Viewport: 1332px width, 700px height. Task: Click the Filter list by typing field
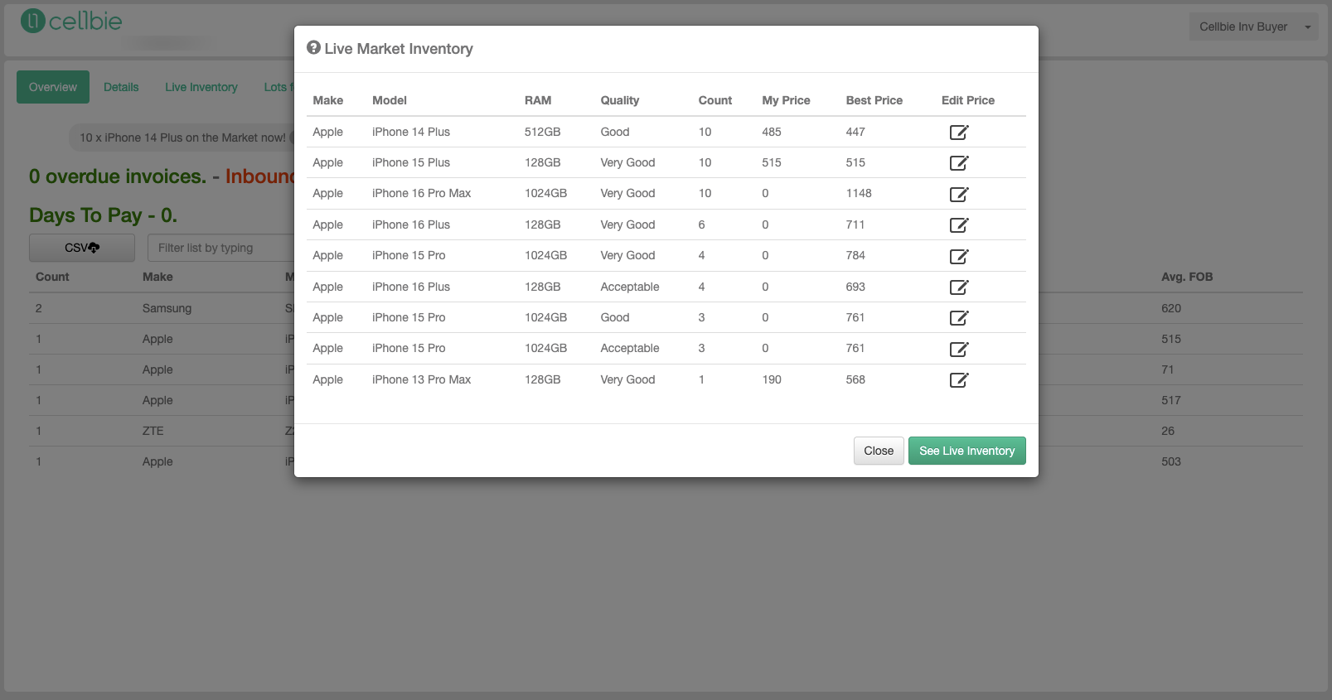click(221, 248)
